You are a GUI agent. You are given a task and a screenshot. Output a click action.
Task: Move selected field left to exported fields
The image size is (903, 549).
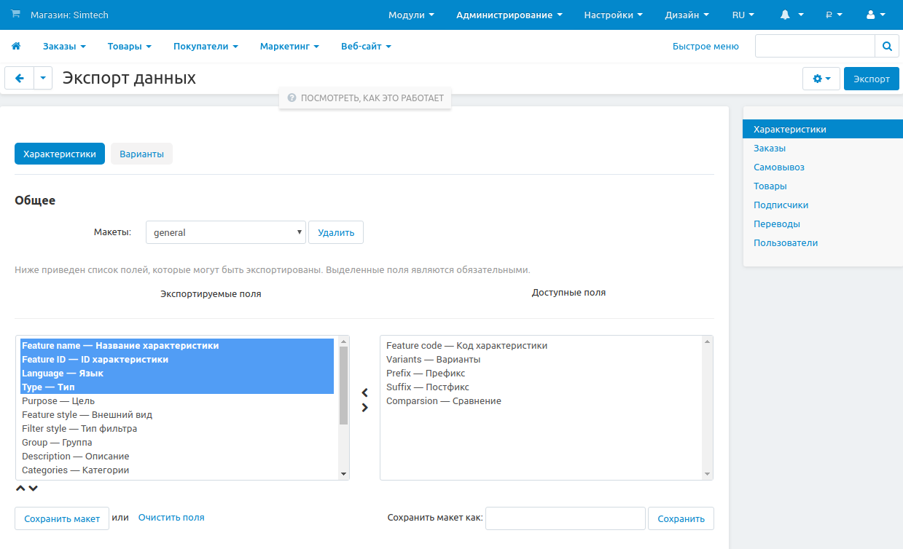pyautogui.click(x=365, y=393)
